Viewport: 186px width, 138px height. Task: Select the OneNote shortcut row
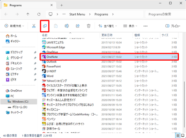point(109,57)
